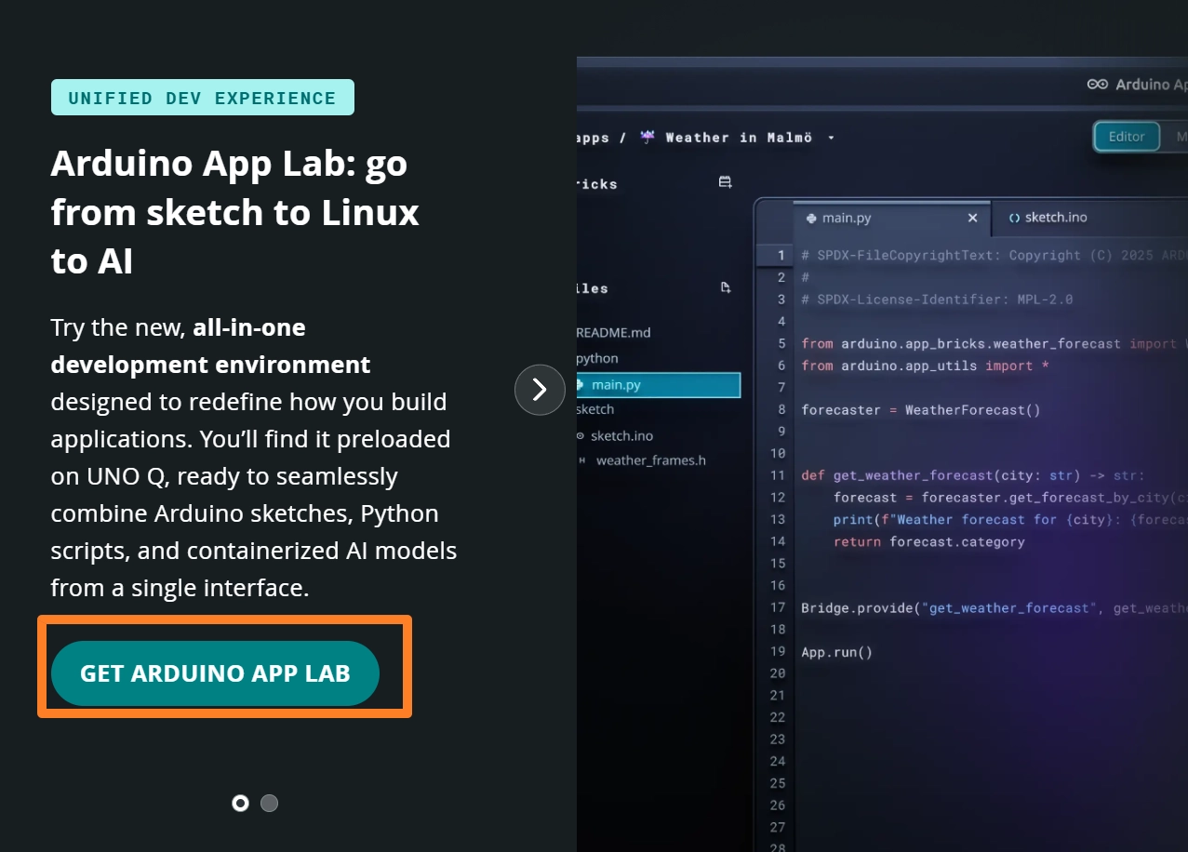Screen dimensions: 1188x852
Task: Open the Weather in Malmö dropdown arrow
Action: tap(831, 138)
